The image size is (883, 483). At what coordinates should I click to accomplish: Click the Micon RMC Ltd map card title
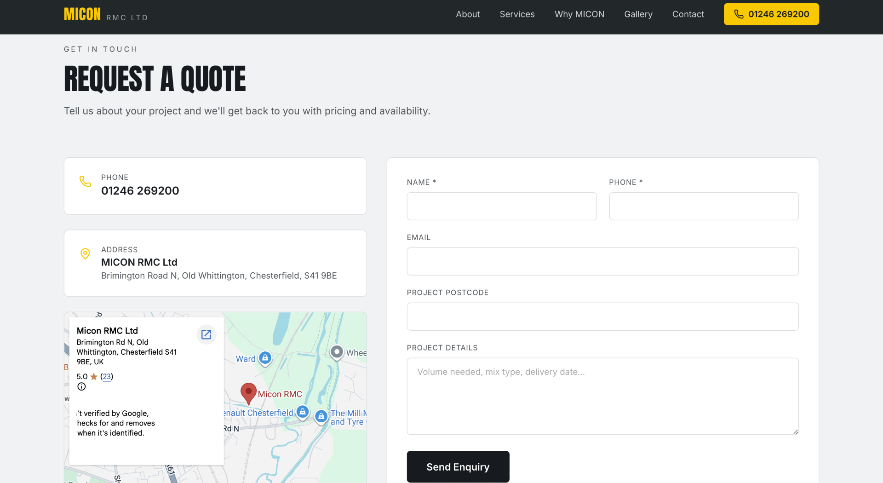click(107, 331)
